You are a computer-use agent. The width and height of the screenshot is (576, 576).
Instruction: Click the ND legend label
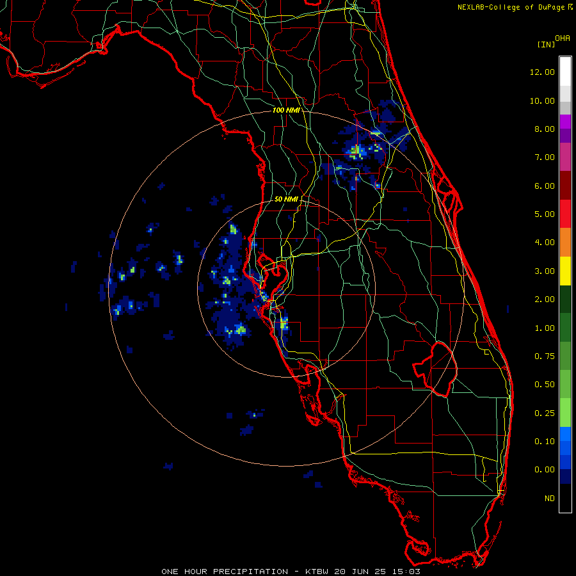(550, 499)
